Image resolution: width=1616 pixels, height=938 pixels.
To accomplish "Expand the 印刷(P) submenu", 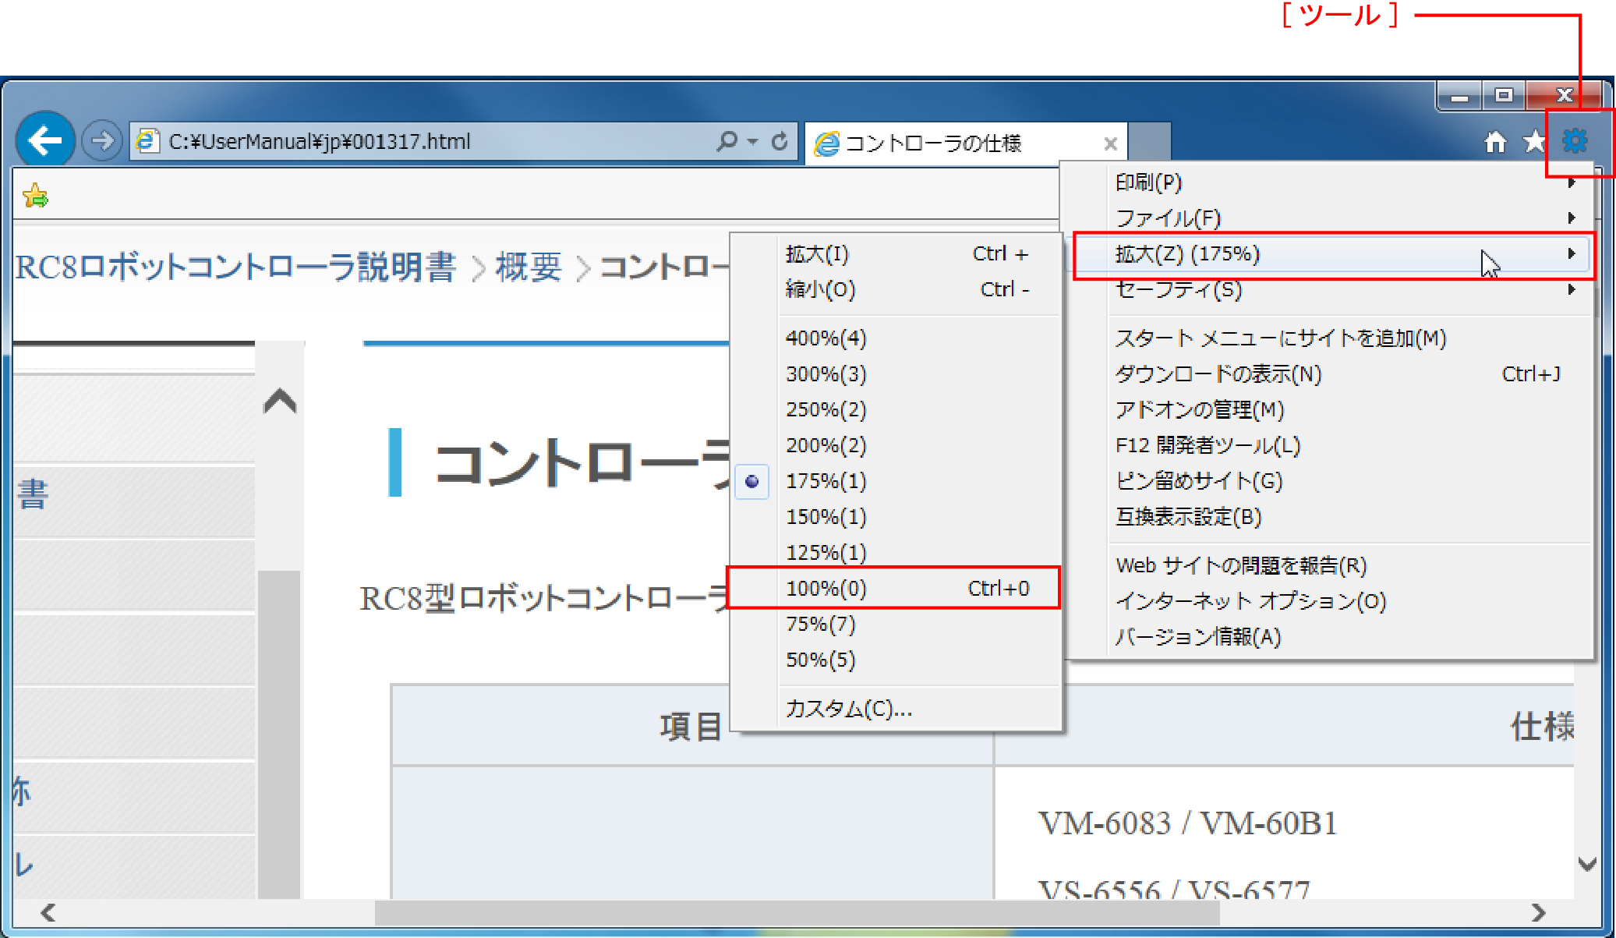I will coord(1148,182).
